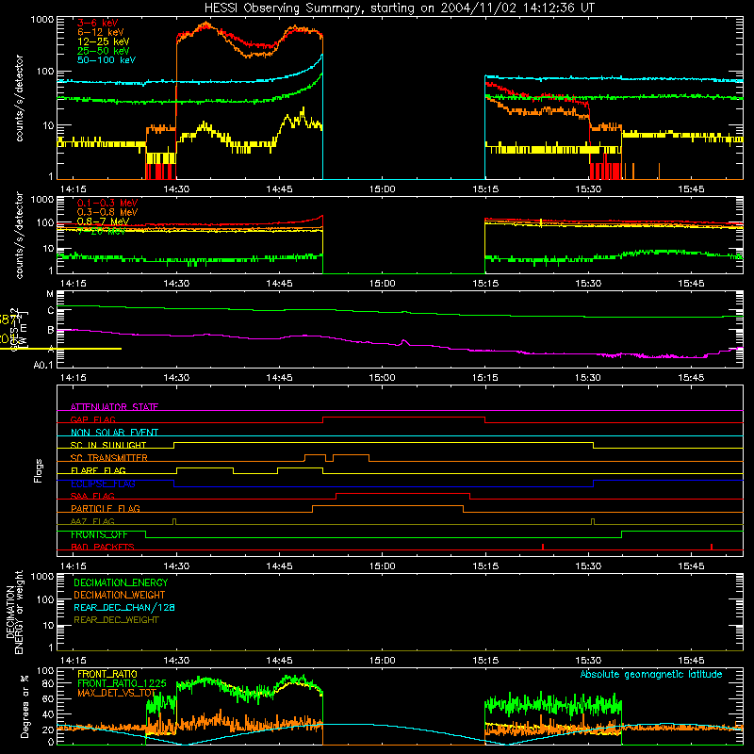Click the raised GAP_FLAG step segment
This screenshot has width=754, height=754.
(404, 417)
